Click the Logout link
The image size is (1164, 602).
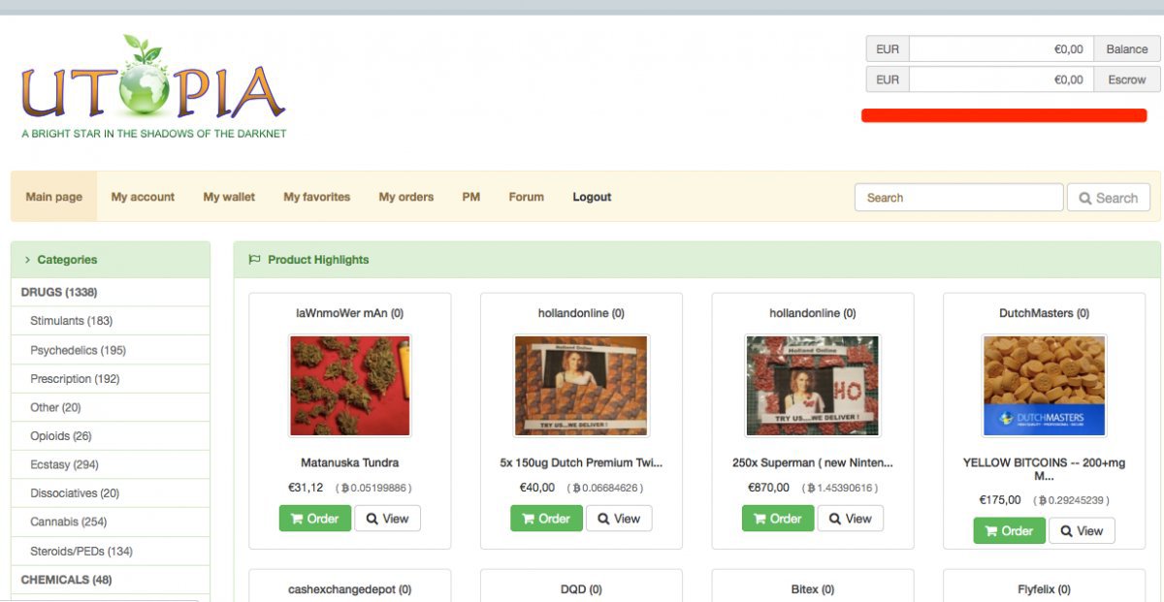[x=592, y=197]
